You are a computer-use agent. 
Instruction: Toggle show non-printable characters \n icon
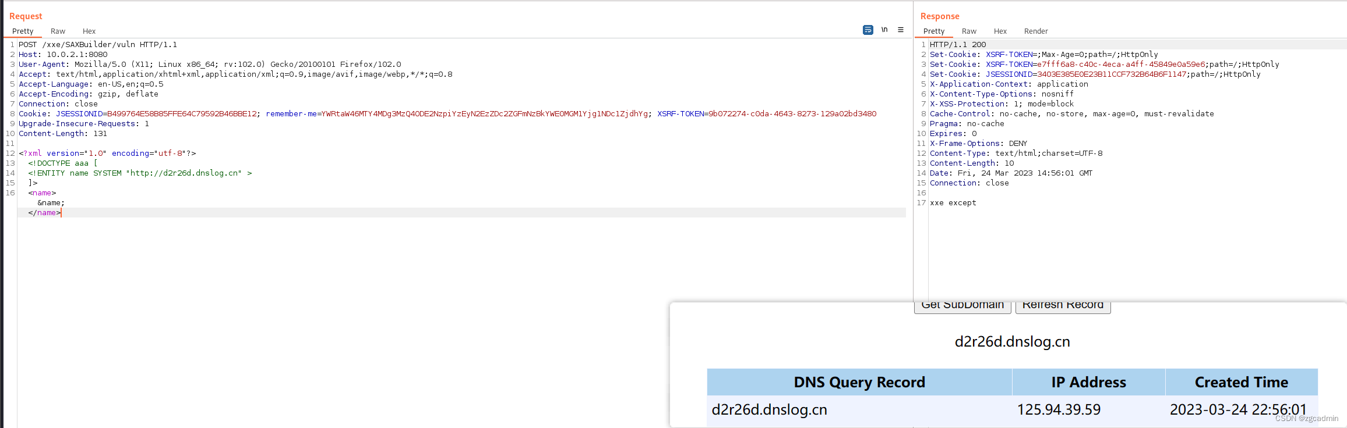[884, 30]
